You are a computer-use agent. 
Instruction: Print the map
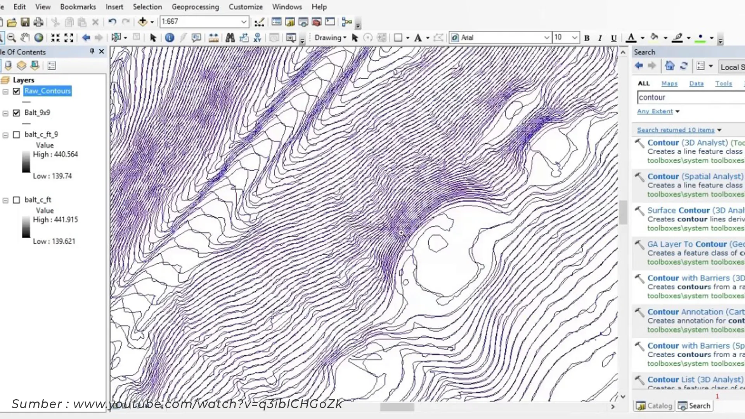click(38, 22)
